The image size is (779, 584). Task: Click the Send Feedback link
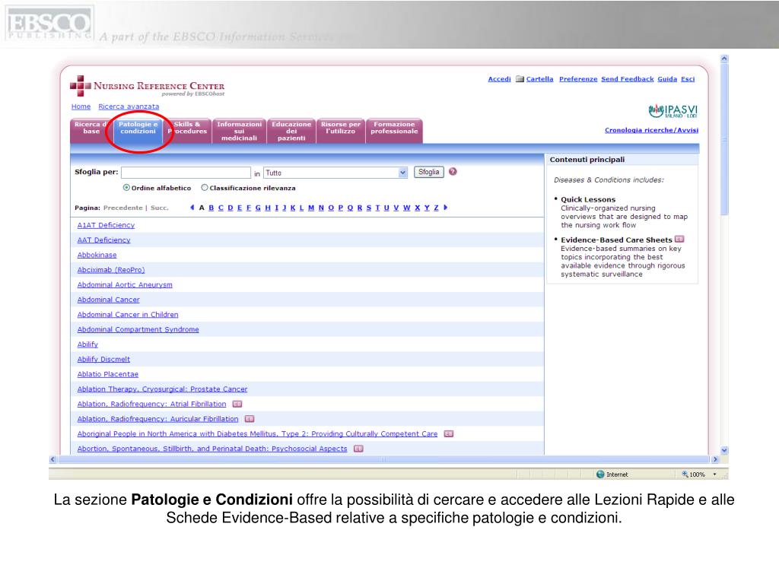pyautogui.click(x=628, y=79)
